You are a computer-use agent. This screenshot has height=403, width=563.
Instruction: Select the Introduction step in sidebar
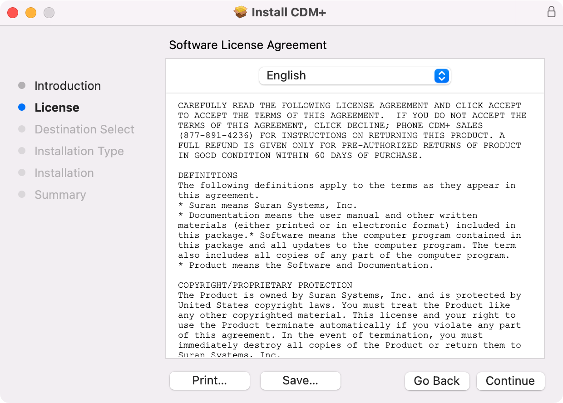pyautogui.click(x=68, y=86)
